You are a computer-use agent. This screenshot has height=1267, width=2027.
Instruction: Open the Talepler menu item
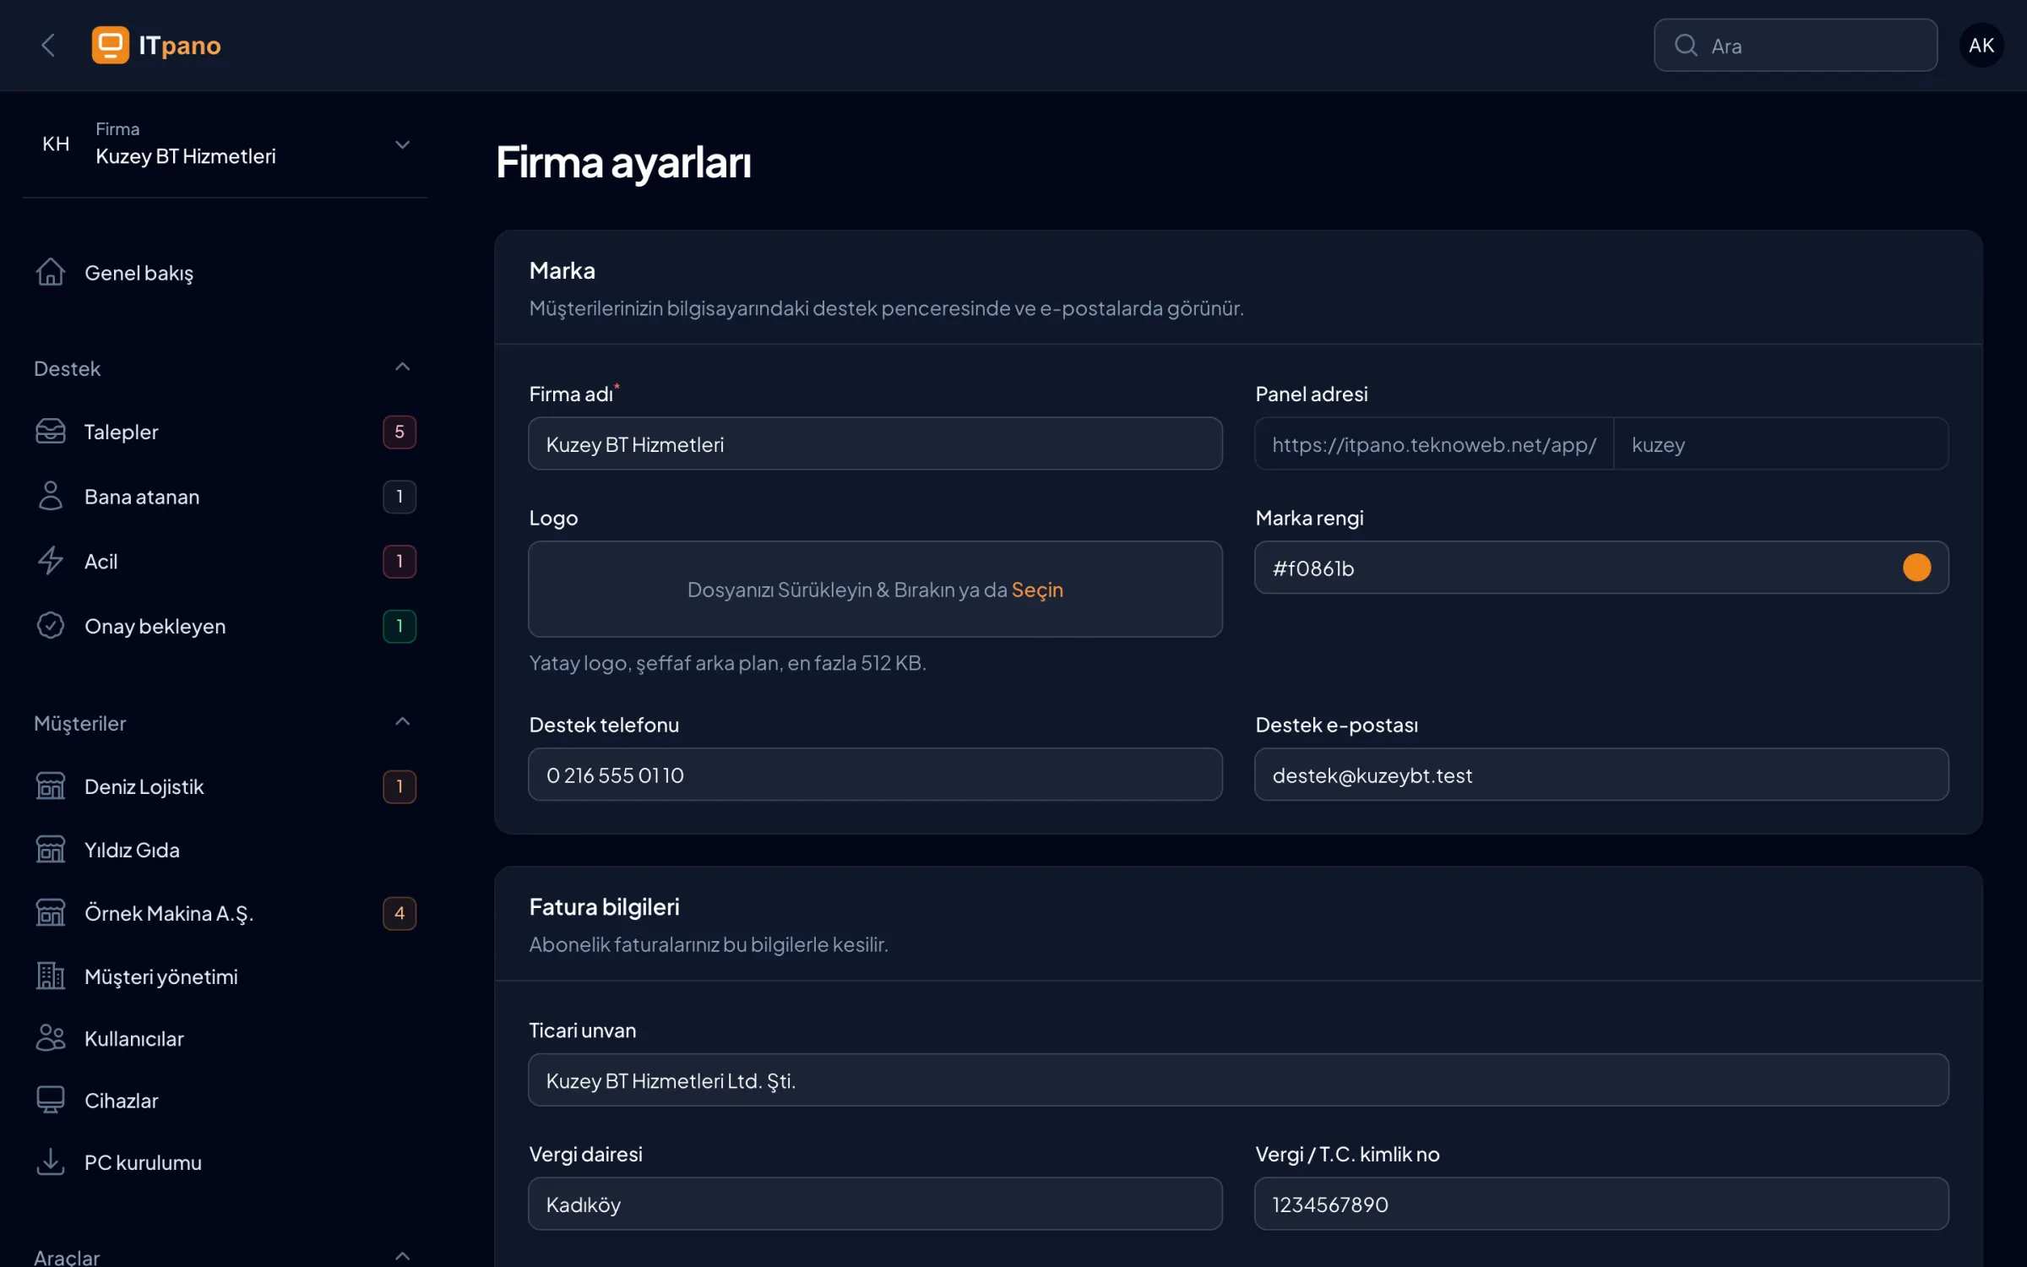pos(225,432)
